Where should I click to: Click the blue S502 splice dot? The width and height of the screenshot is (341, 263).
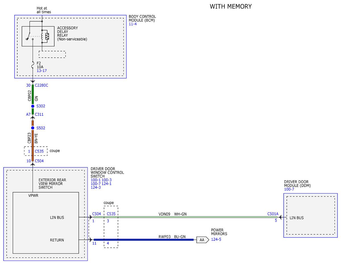click(33, 128)
